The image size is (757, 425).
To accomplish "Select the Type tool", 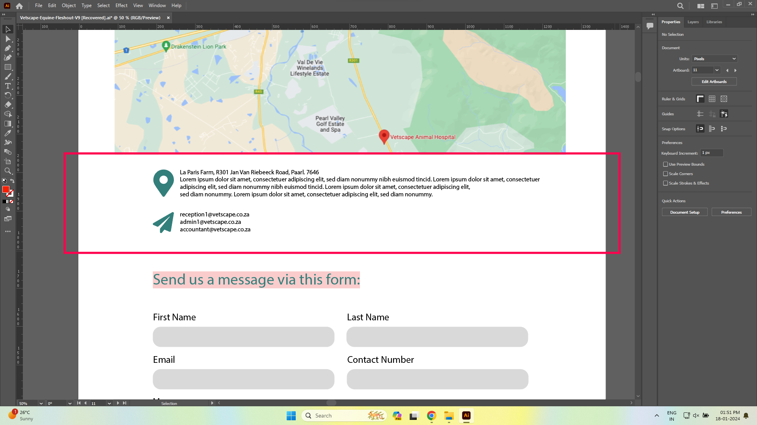I will click(7, 86).
